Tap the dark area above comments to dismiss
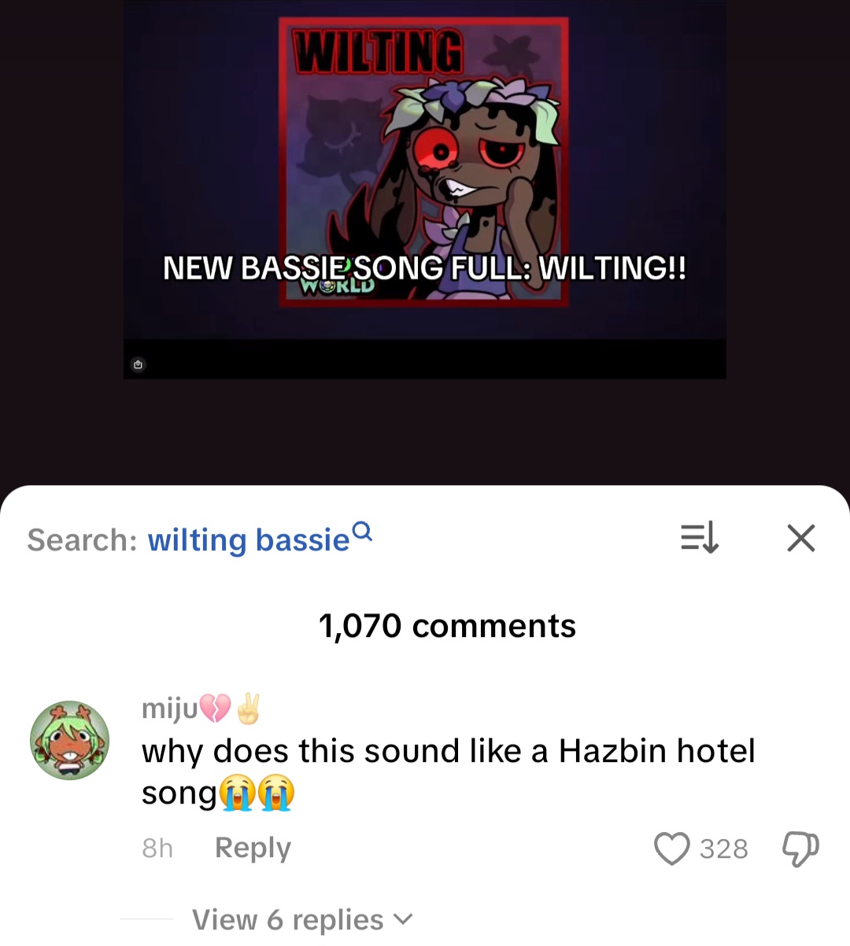Viewport: 850px width, 946px height. [425, 433]
